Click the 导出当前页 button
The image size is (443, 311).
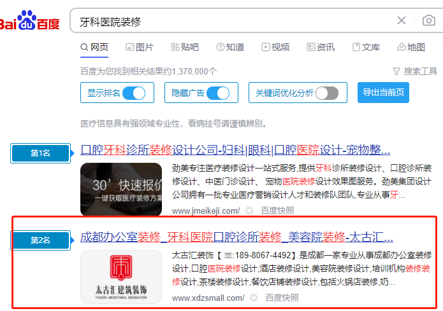tap(383, 92)
